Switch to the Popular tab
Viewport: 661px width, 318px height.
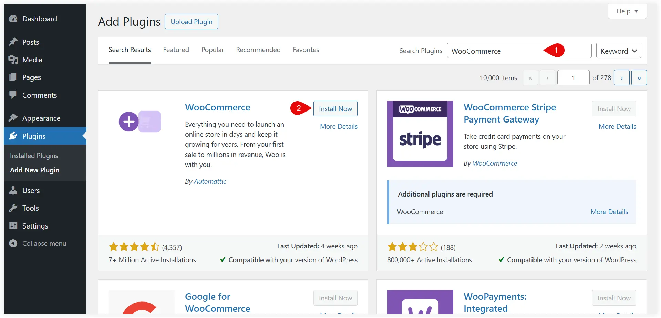click(x=213, y=50)
